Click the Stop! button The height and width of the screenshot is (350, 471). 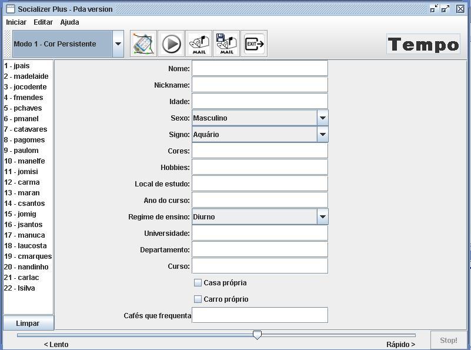449,341
